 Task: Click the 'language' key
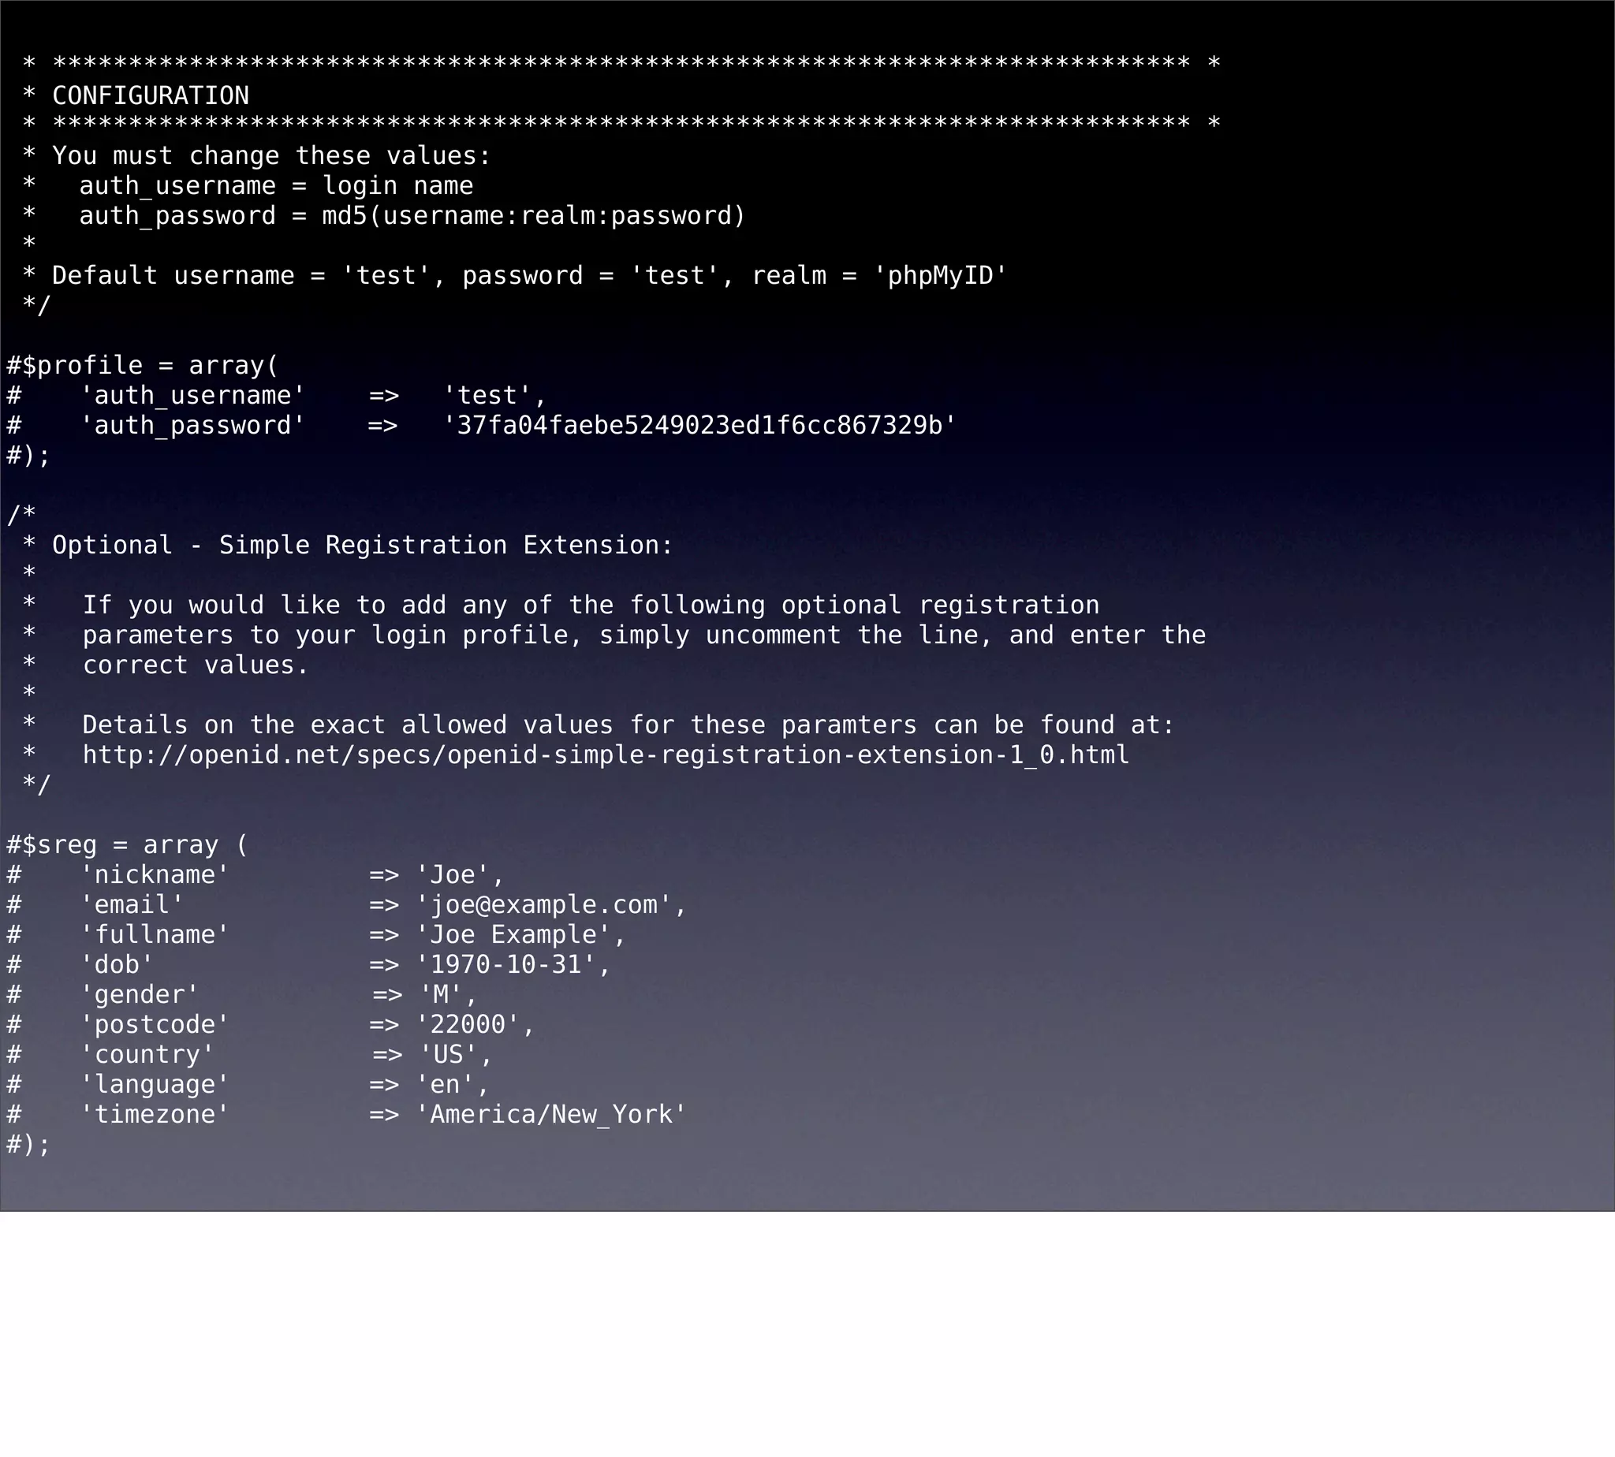tap(155, 1086)
